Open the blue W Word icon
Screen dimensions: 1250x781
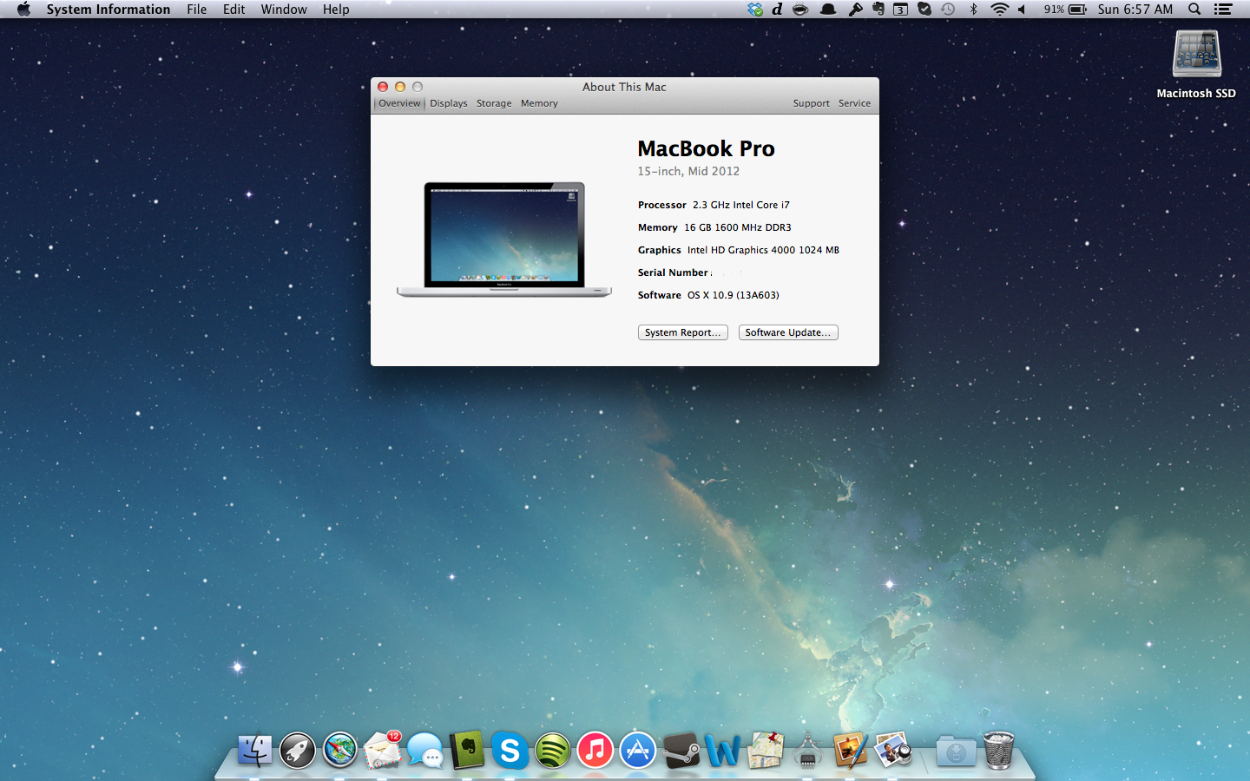722,751
